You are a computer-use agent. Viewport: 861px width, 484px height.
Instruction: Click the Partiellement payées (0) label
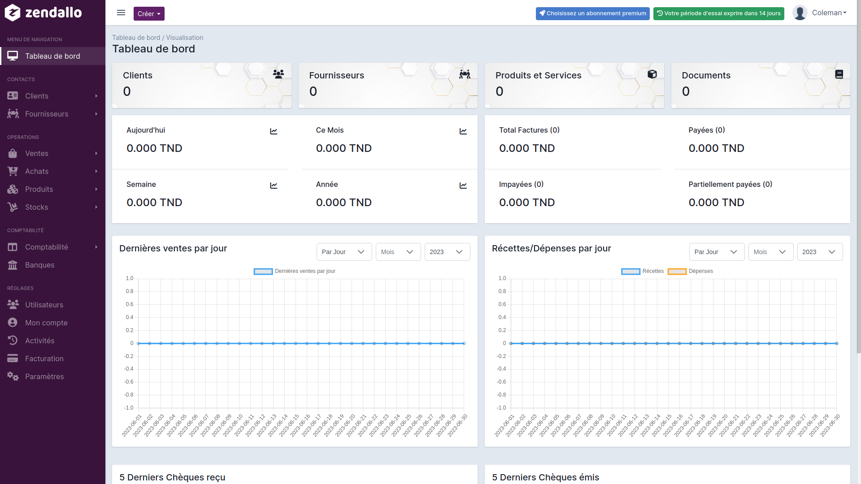(x=730, y=184)
